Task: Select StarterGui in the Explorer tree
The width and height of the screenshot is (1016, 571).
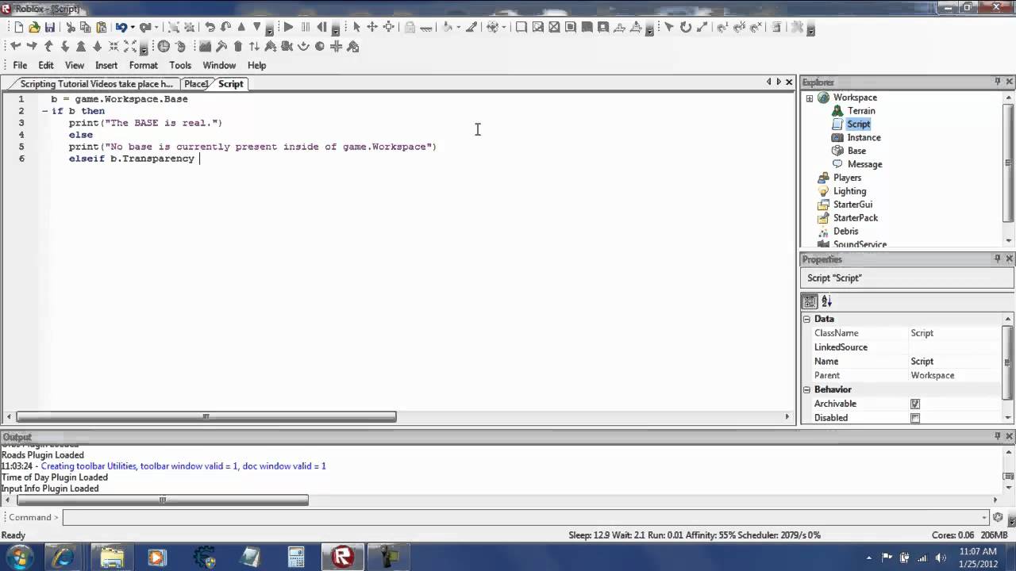Action: 852,205
